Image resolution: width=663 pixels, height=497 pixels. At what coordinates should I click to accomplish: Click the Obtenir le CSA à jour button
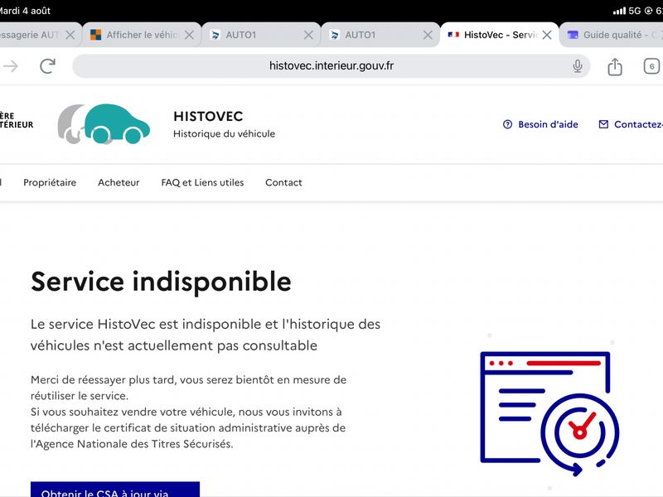[x=115, y=490]
